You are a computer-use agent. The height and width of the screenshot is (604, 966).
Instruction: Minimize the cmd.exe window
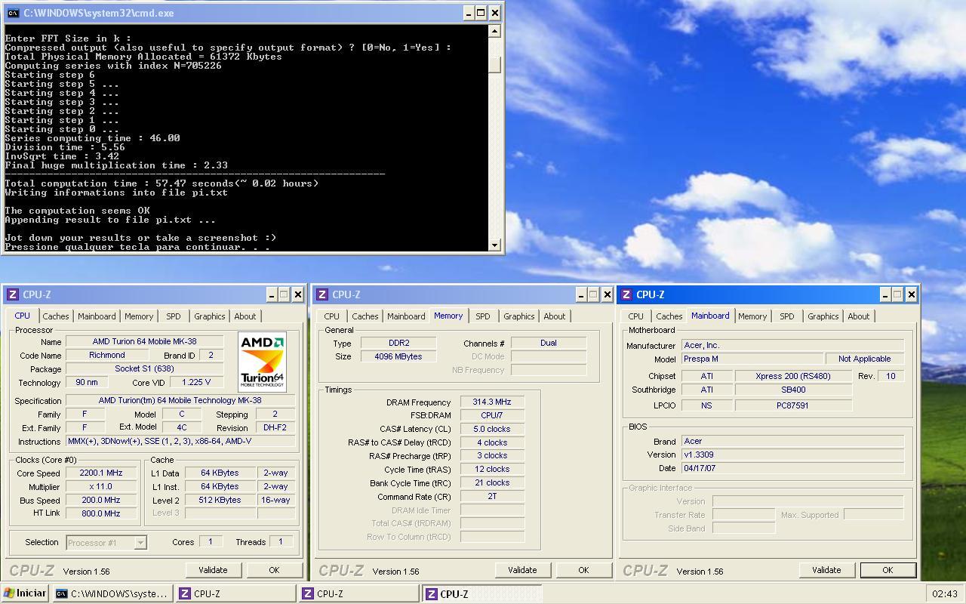pos(467,13)
